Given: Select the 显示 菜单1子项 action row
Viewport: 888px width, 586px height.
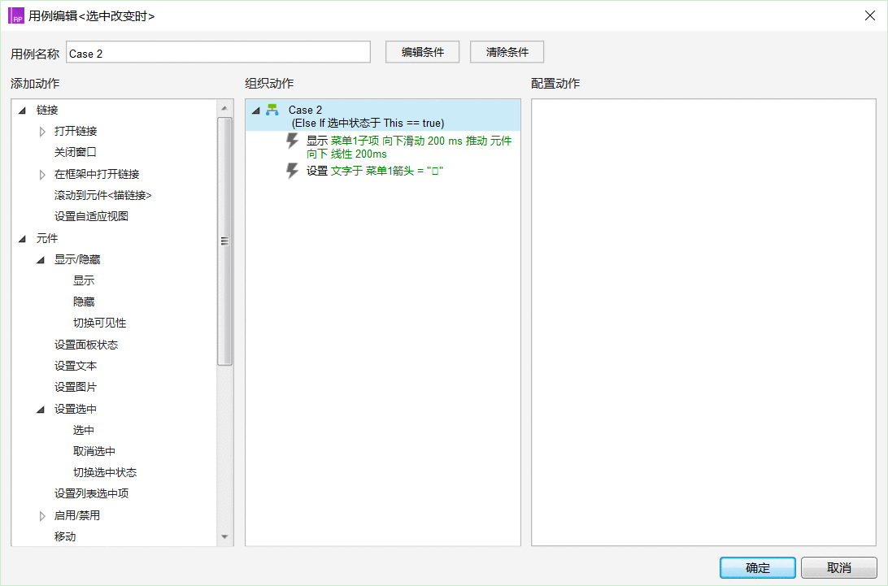Looking at the screenshot, I should click(x=409, y=147).
